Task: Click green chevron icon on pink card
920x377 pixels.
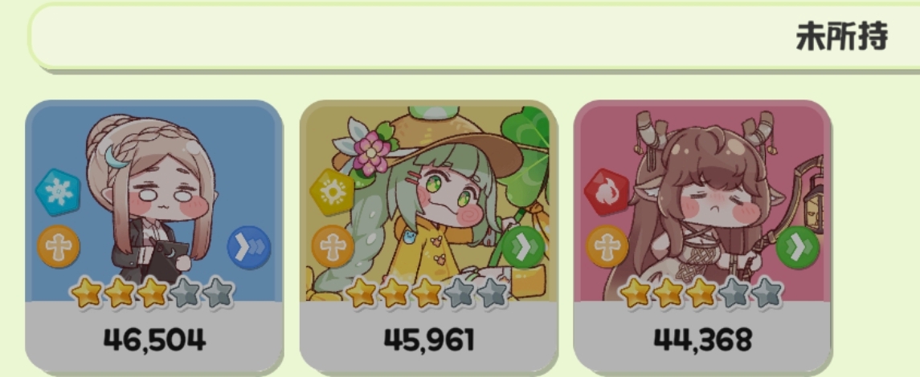Action: click(797, 248)
